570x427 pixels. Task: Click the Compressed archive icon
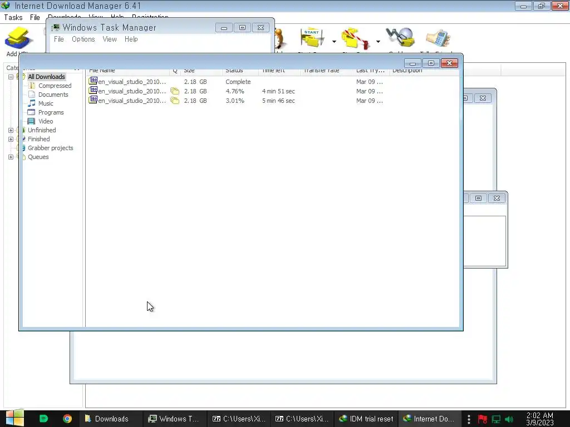32,86
